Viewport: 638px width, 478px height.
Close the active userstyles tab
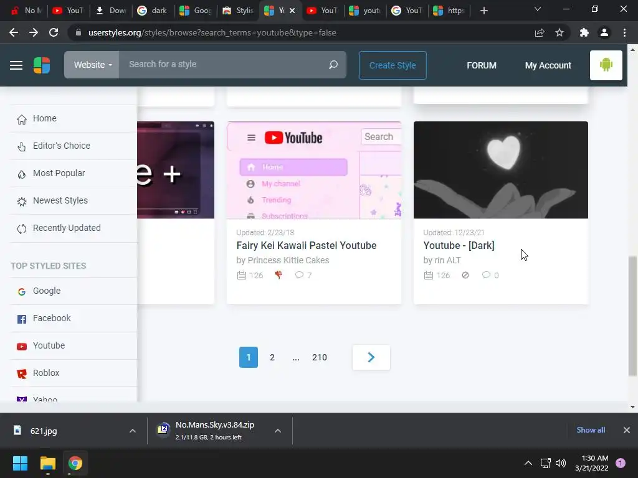292,11
